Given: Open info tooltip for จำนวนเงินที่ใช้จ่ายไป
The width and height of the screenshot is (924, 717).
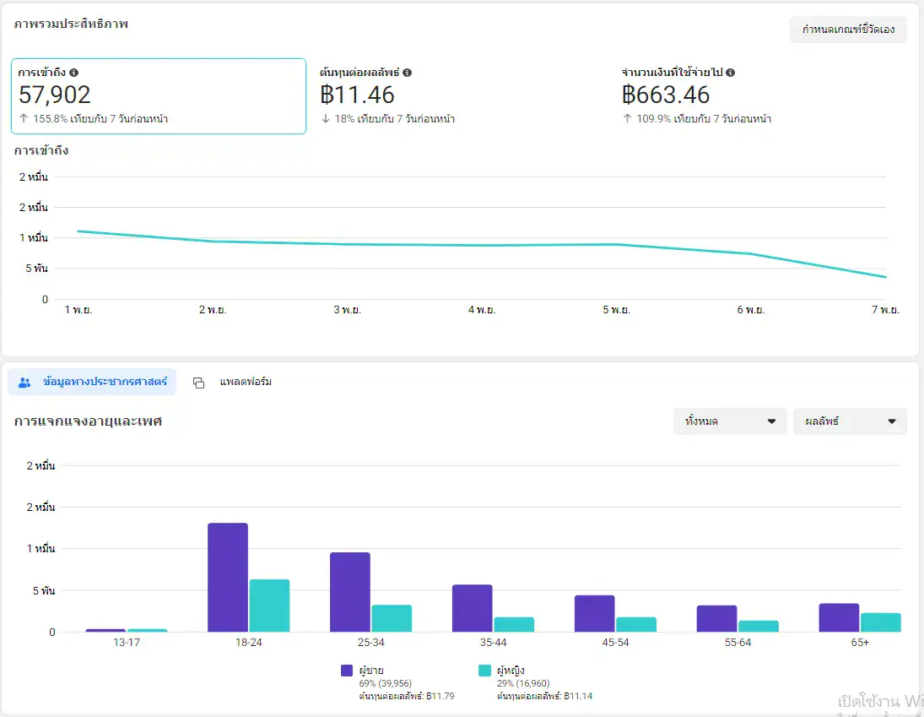Looking at the screenshot, I should point(730,73).
